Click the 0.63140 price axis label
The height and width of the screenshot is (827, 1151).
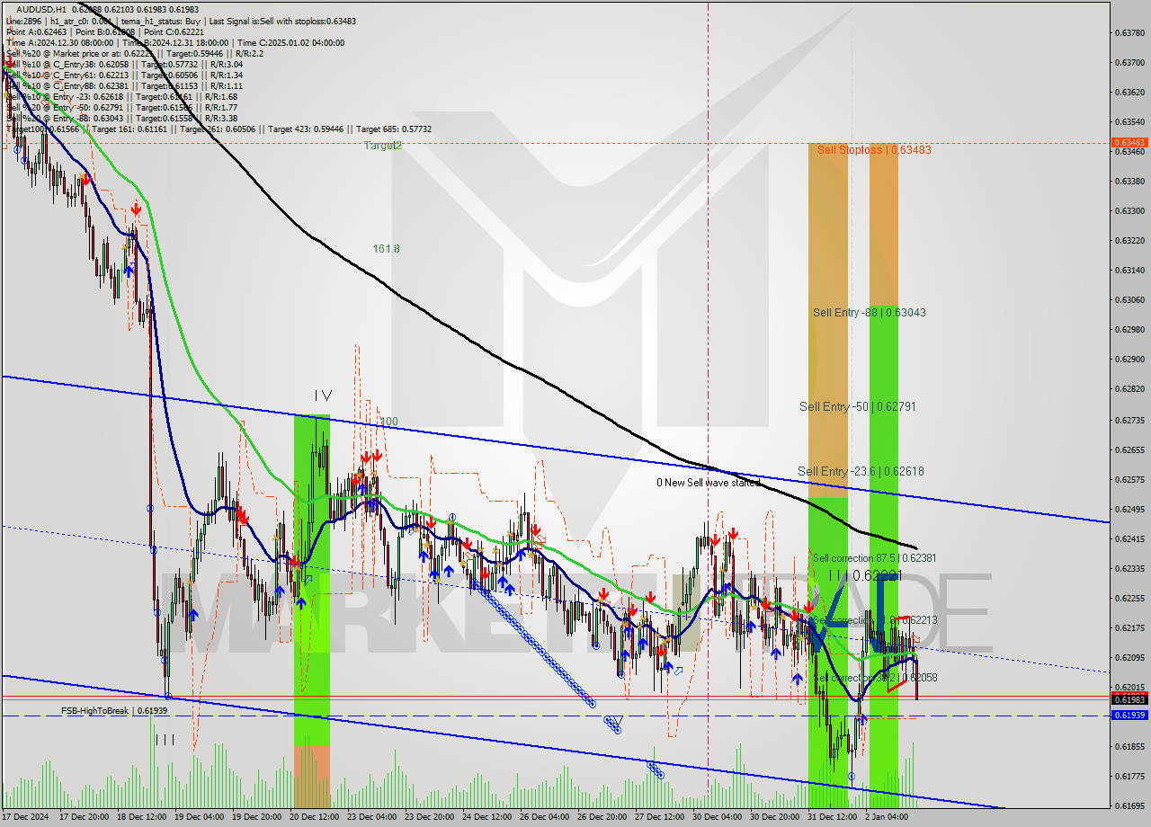(1129, 271)
